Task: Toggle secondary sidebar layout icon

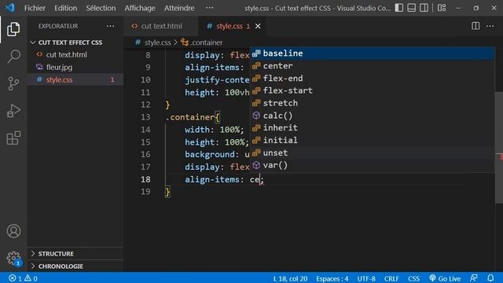Action: pyautogui.click(x=424, y=8)
